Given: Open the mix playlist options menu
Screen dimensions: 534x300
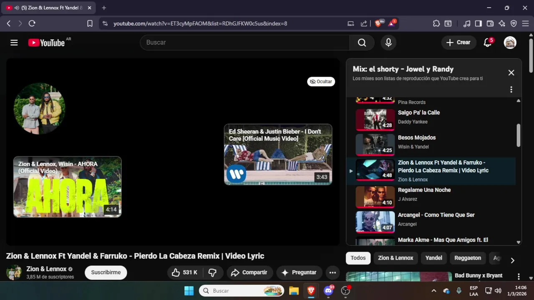Looking at the screenshot, I should (511, 90).
